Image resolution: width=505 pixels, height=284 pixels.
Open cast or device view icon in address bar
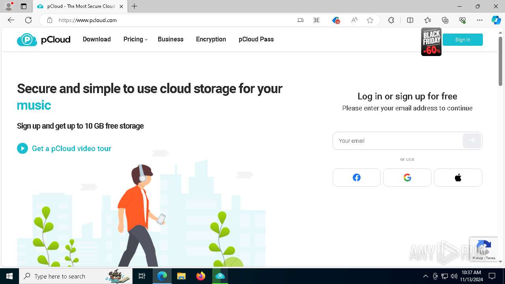coord(300,20)
